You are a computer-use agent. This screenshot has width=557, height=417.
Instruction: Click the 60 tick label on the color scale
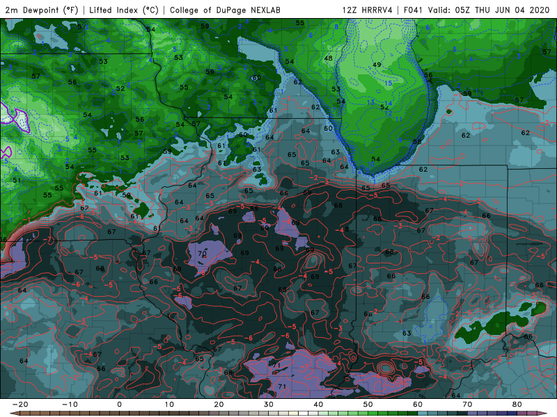418,404
